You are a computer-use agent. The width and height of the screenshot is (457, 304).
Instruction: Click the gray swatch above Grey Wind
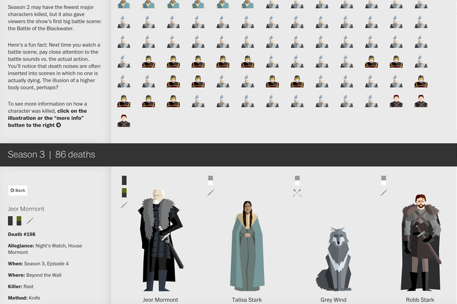297,178
